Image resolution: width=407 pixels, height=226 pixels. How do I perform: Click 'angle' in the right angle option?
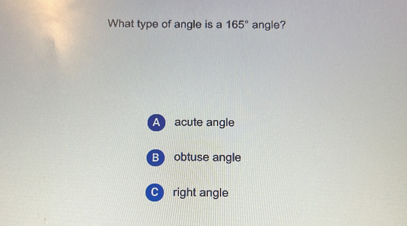[214, 193]
